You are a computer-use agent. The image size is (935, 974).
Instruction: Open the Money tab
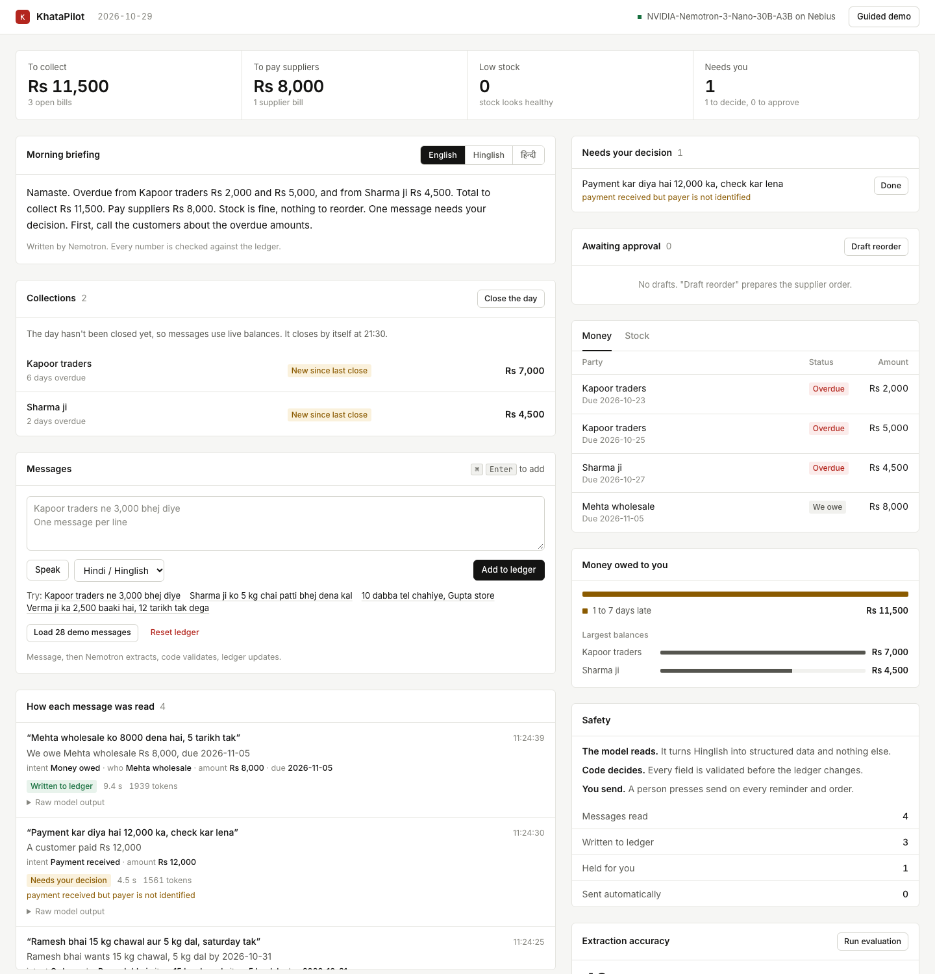click(597, 336)
